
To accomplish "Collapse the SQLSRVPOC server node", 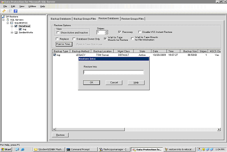I will click(8, 23).
